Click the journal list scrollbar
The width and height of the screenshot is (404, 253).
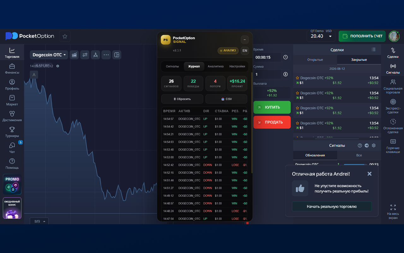pyautogui.click(x=252, y=123)
